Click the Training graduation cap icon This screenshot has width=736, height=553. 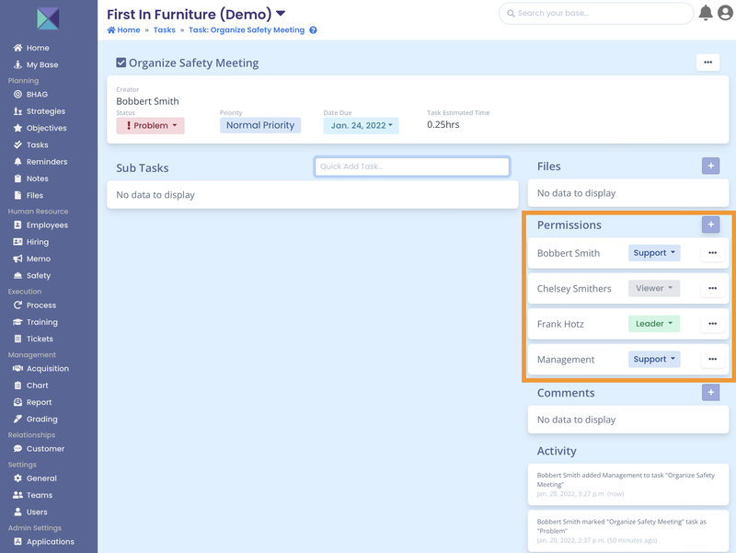coord(17,322)
